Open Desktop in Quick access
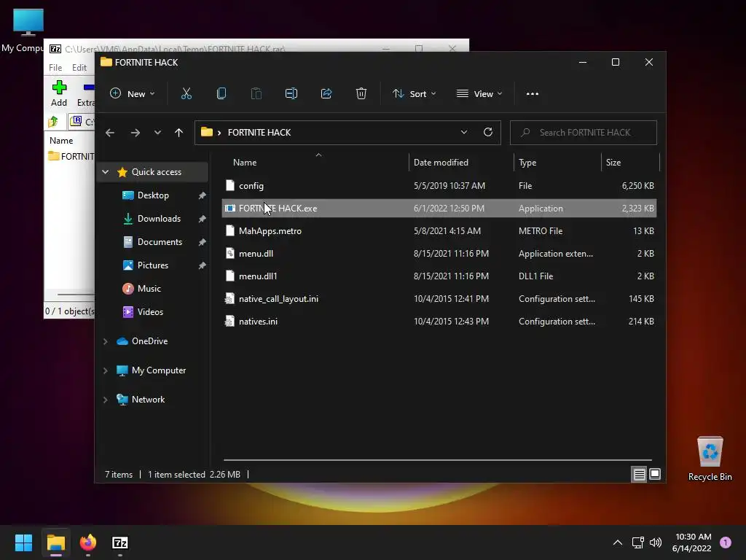The image size is (746, 560). [153, 195]
